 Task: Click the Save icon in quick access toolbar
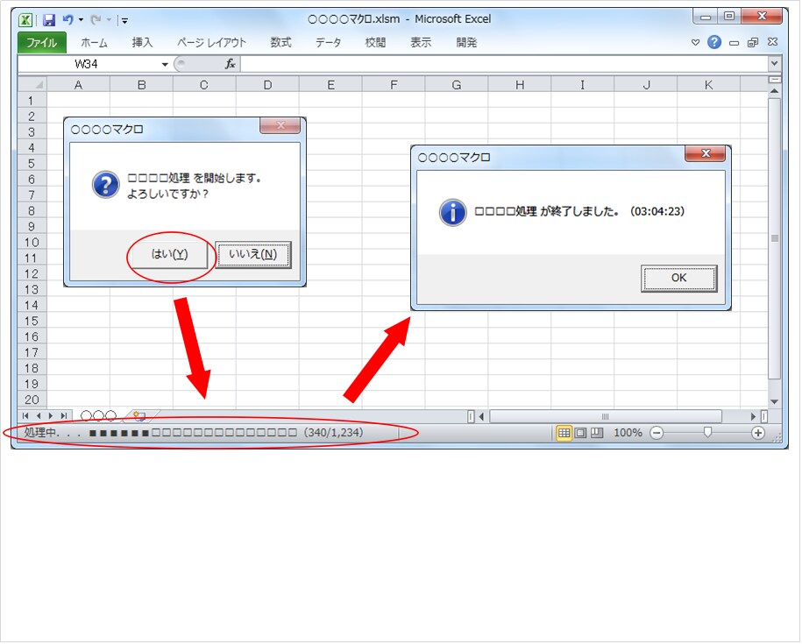(x=48, y=20)
